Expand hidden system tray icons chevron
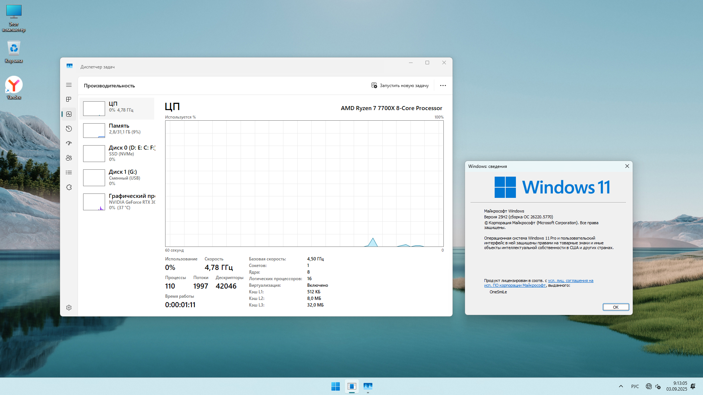 [621, 386]
